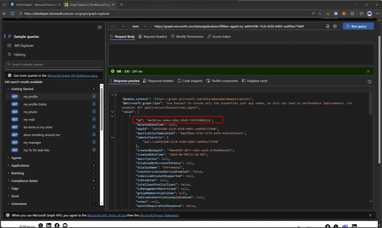382x228 pixels.
Task: Open the Microsoft APIs Terms of Use link
Action: point(107,215)
